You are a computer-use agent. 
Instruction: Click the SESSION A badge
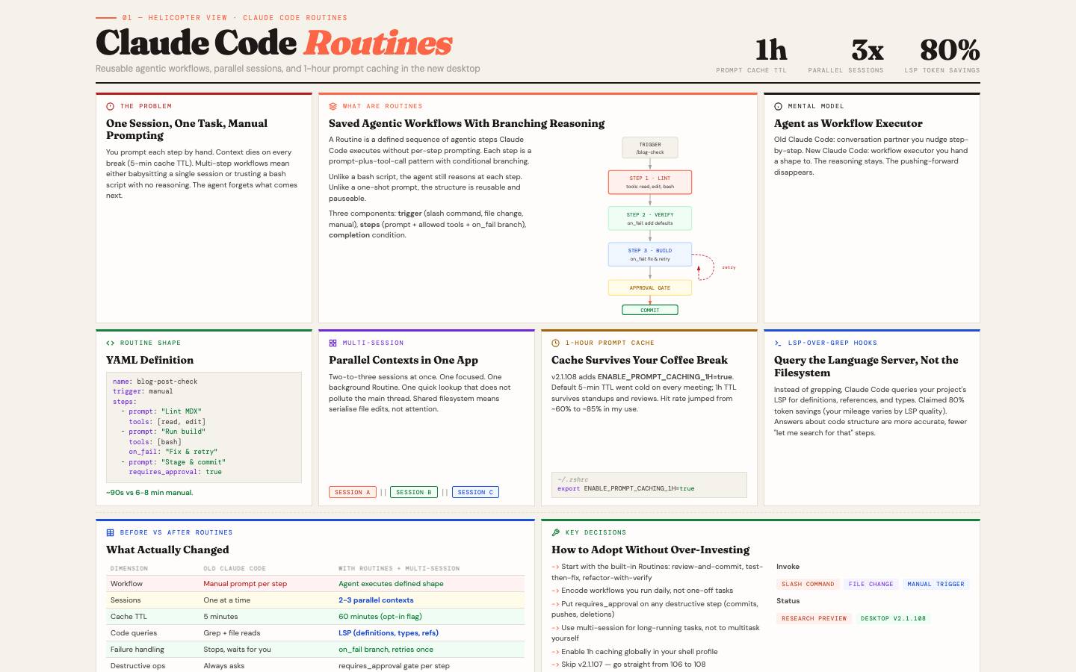pyautogui.click(x=352, y=492)
